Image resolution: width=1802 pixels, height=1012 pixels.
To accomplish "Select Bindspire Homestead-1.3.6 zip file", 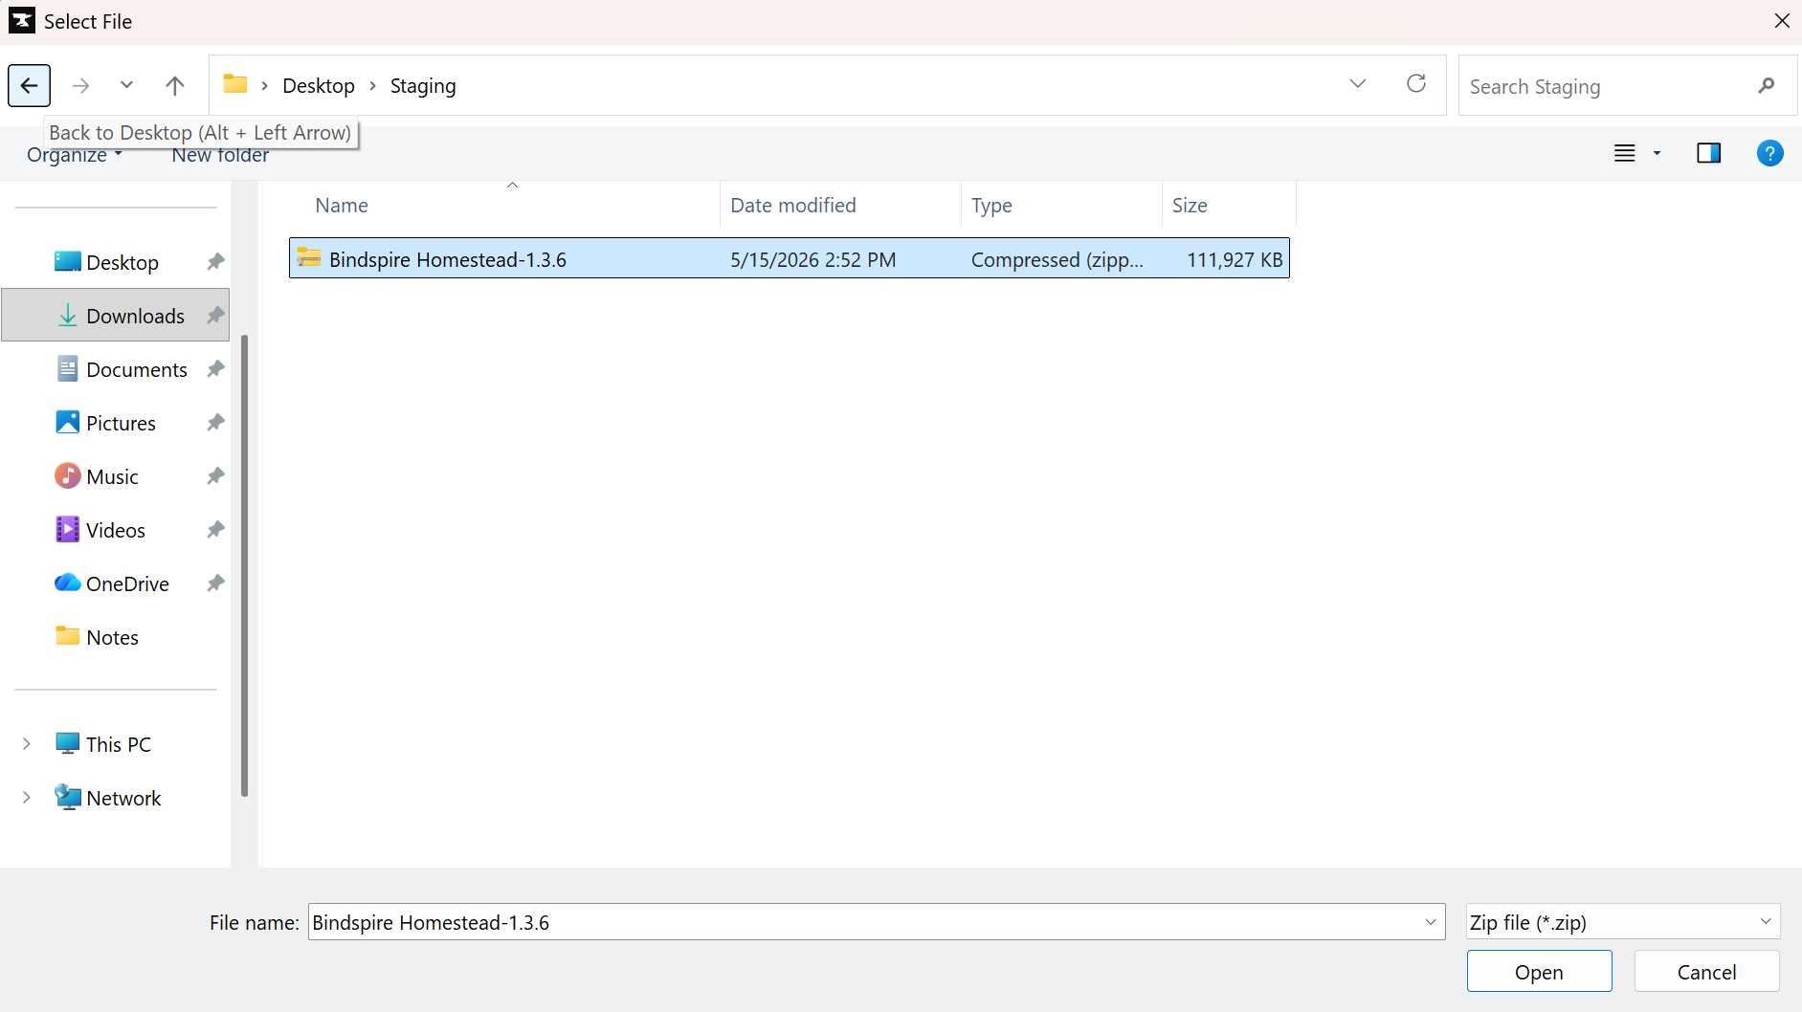I will pyautogui.click(x=789, y=258).
